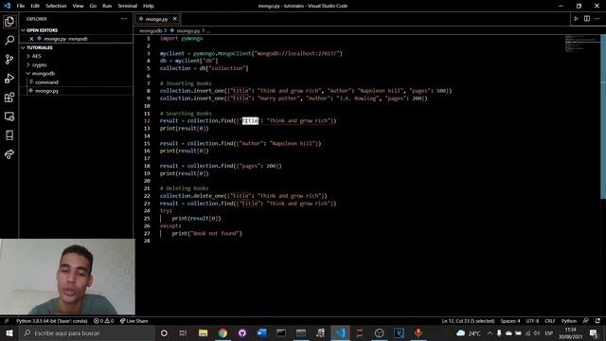Open the View menu
Image resolution: width=606 pixels, height=341 pixels.
click(x=78, y=6)
